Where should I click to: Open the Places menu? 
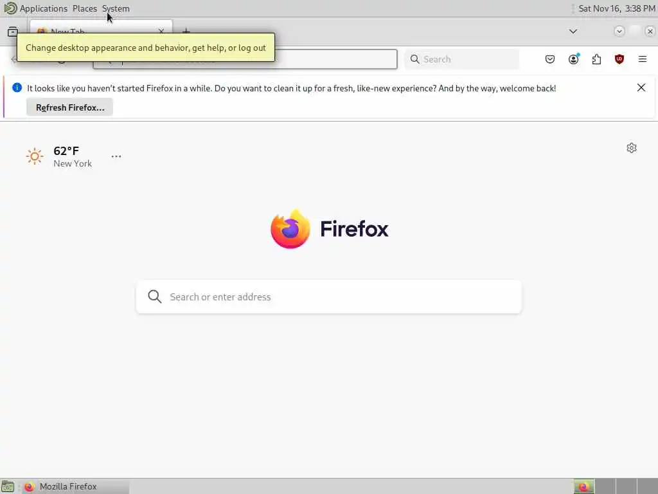click(84, 8)
